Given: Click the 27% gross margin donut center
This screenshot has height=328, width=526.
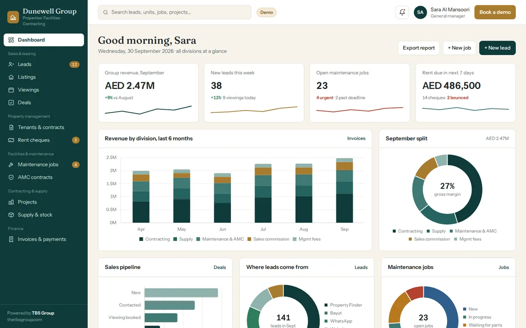Looking at the screenshot, I should [447, 189].
